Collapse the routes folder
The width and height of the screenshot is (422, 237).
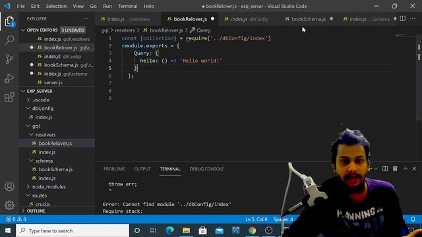28,196
